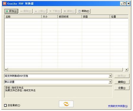Click the 类型 column header
The height and width of the screenshot is (111, 133).
click(96, 17)
